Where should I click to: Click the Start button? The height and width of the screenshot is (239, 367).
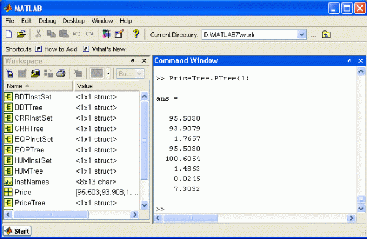click(x=17, y=231)
